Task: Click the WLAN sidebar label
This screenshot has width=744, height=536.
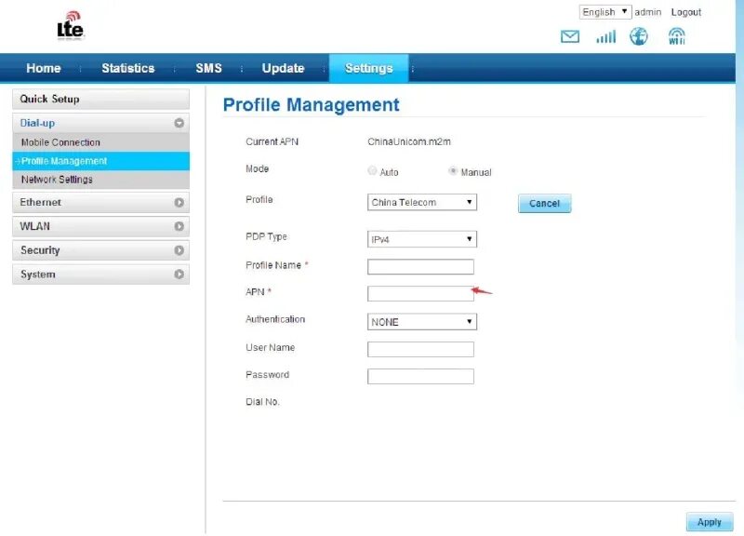Action: click(34, 226)
